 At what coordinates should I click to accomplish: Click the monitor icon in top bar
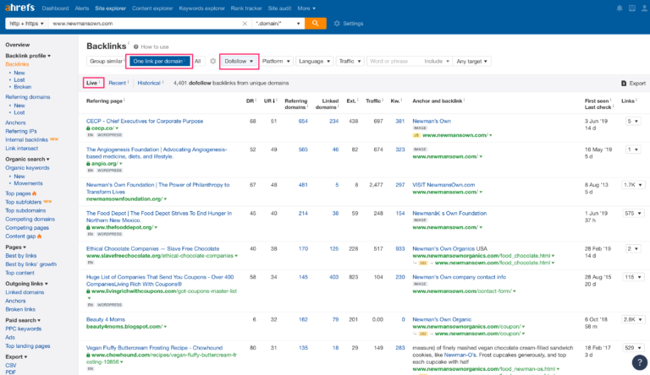[x=631, y=8]
